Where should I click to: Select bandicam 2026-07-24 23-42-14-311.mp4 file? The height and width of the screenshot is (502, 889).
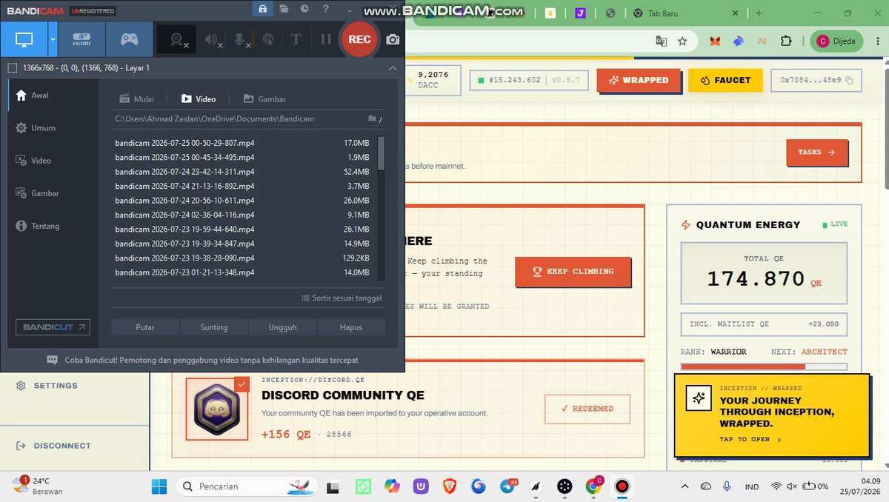242,172
